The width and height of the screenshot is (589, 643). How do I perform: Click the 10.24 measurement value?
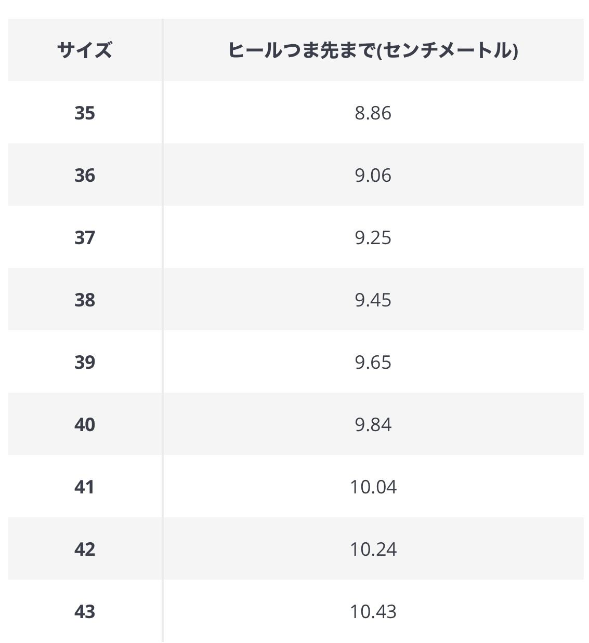point(373,549)
